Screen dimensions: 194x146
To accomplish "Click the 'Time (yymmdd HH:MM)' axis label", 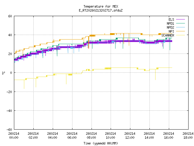I will click(101, 143).
